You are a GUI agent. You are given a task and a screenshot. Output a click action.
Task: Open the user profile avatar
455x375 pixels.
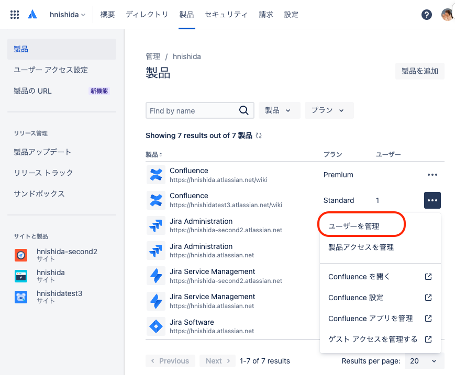448,15
